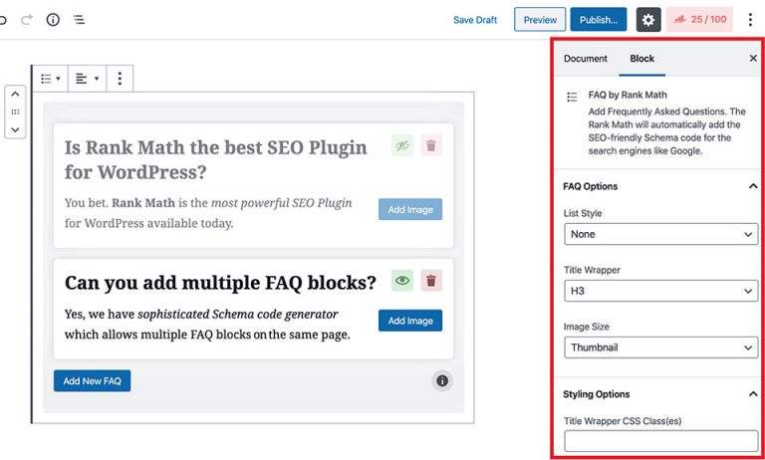Delete the second FAQ with trash icon
This screenshot has height=460, width=765.
pos(431,282)
